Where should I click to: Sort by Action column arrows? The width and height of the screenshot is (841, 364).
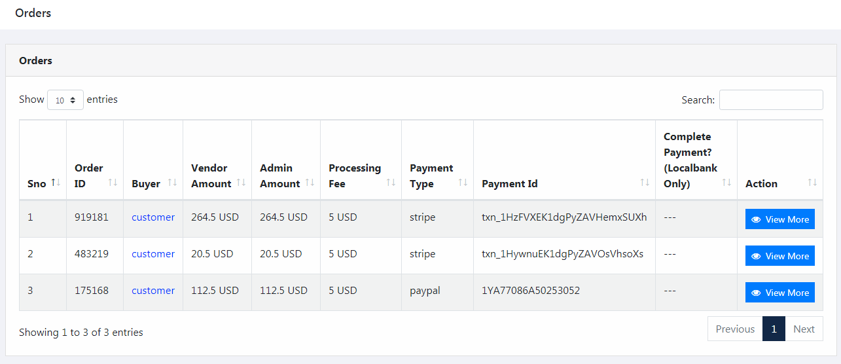(x=812, y=183)
